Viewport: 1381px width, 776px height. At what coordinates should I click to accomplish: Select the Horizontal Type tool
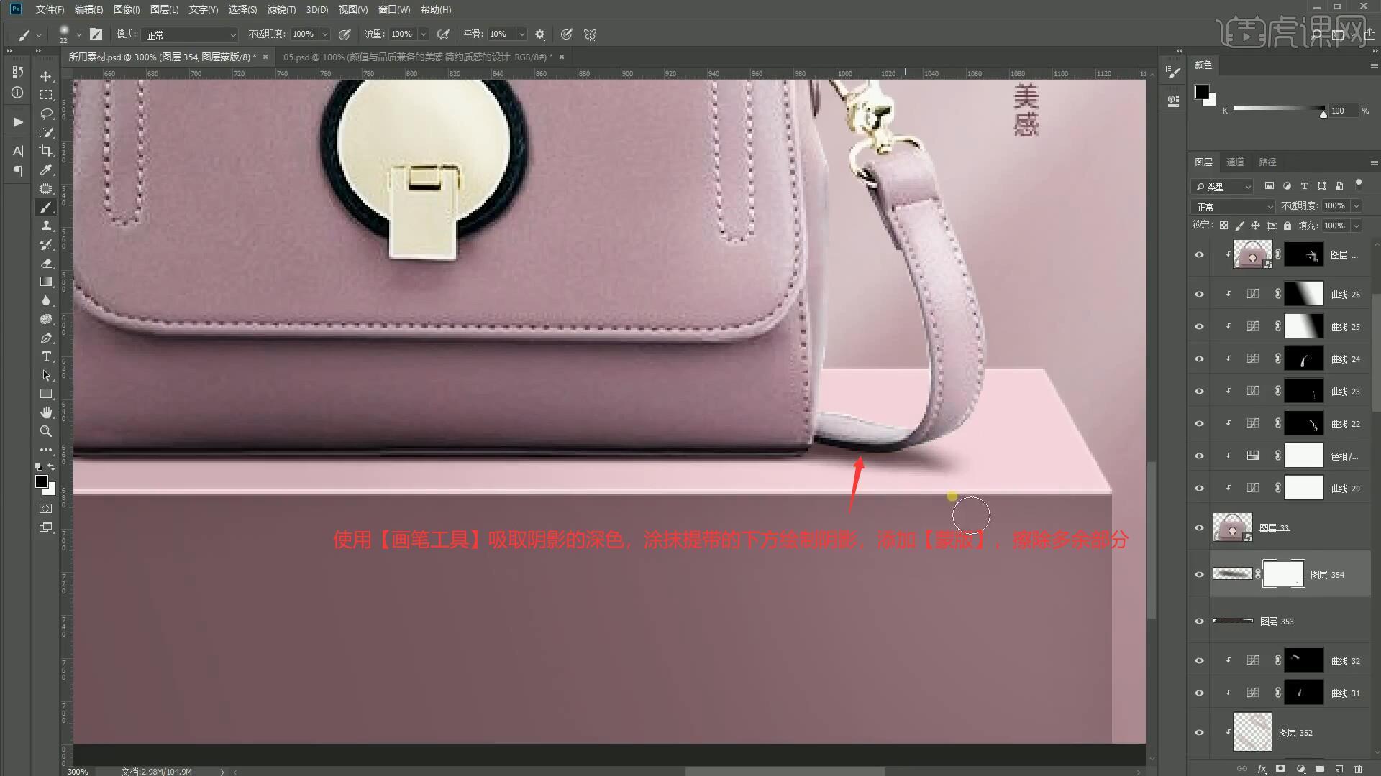coord(46,356)
